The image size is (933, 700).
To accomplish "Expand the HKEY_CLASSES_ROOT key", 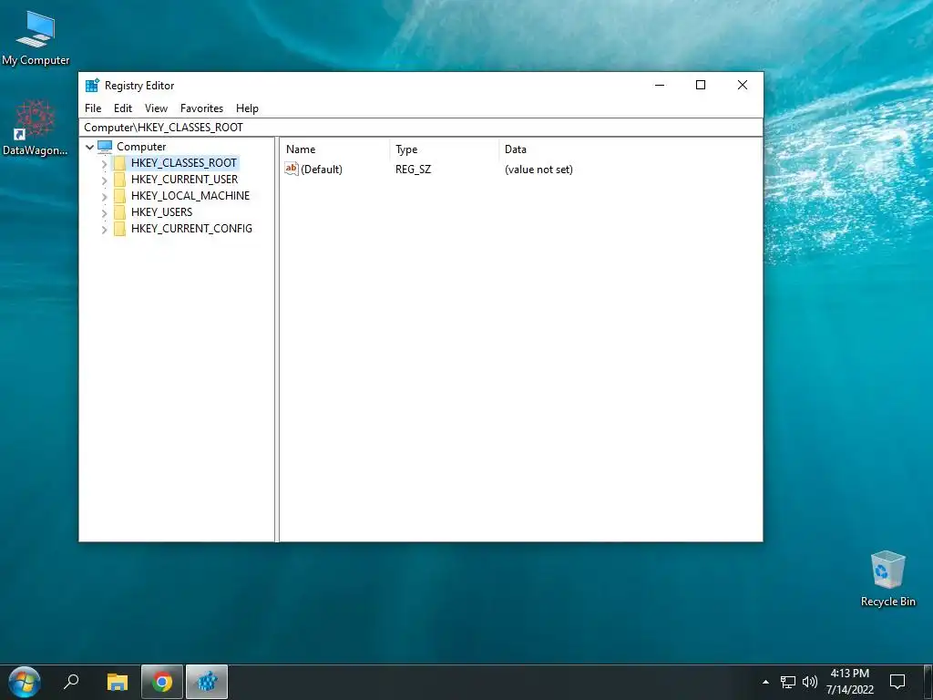I will pos(104,163).
